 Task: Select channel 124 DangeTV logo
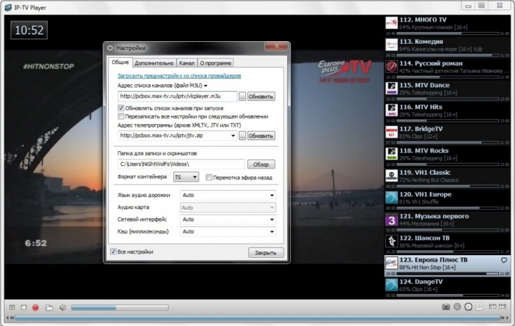pos(391,285)
